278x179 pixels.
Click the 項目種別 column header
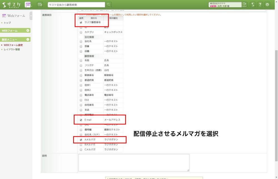click(x=113, y=18)
